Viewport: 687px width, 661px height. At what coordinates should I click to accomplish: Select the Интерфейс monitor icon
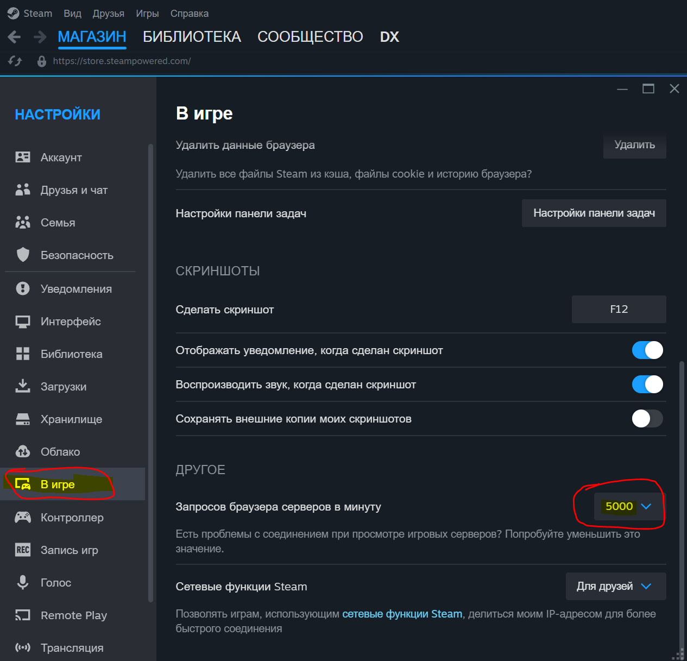[23, 322]
